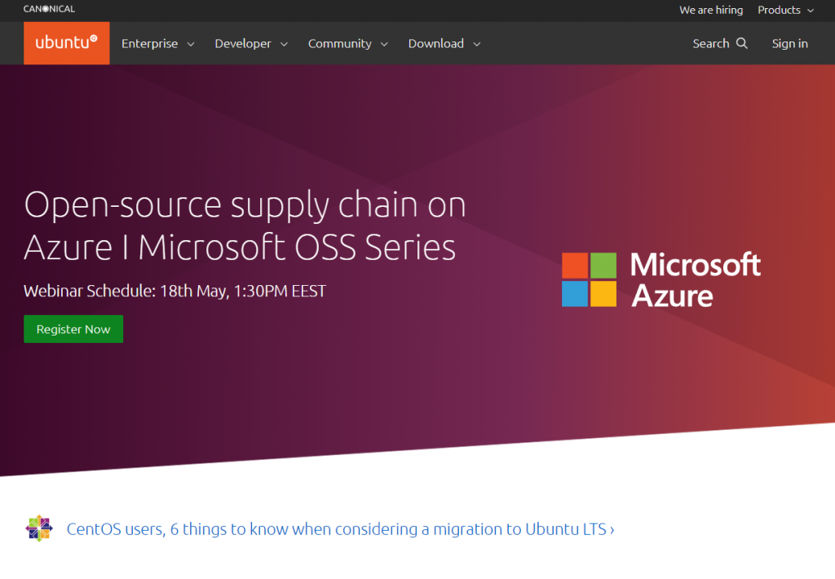Select Sign in from the navigation bar
835x579 pixels.
789,43
